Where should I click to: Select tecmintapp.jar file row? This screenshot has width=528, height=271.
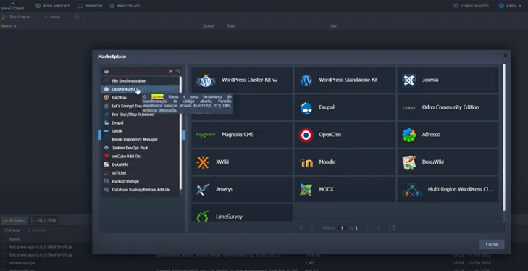[264, 262]
